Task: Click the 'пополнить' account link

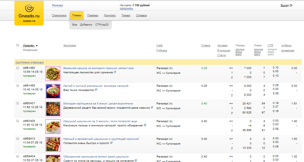Action: point(126,8)
